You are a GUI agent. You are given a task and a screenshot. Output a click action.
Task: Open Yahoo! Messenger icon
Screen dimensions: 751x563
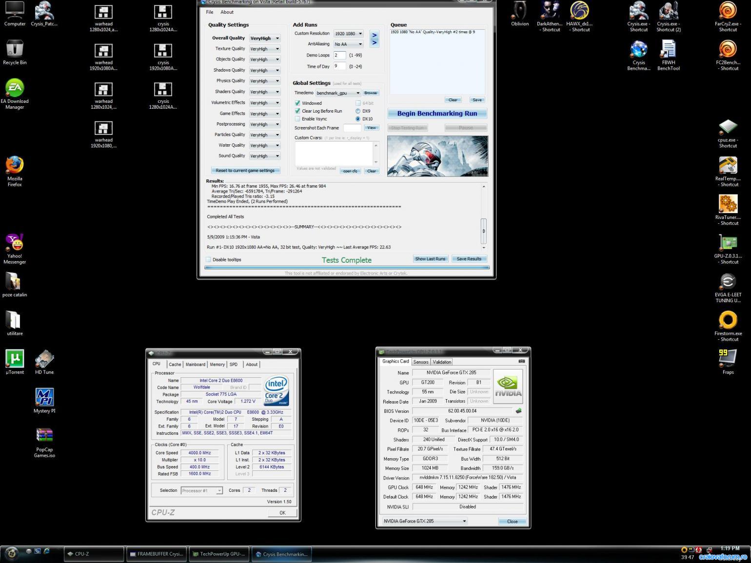[x=15, y=249]
